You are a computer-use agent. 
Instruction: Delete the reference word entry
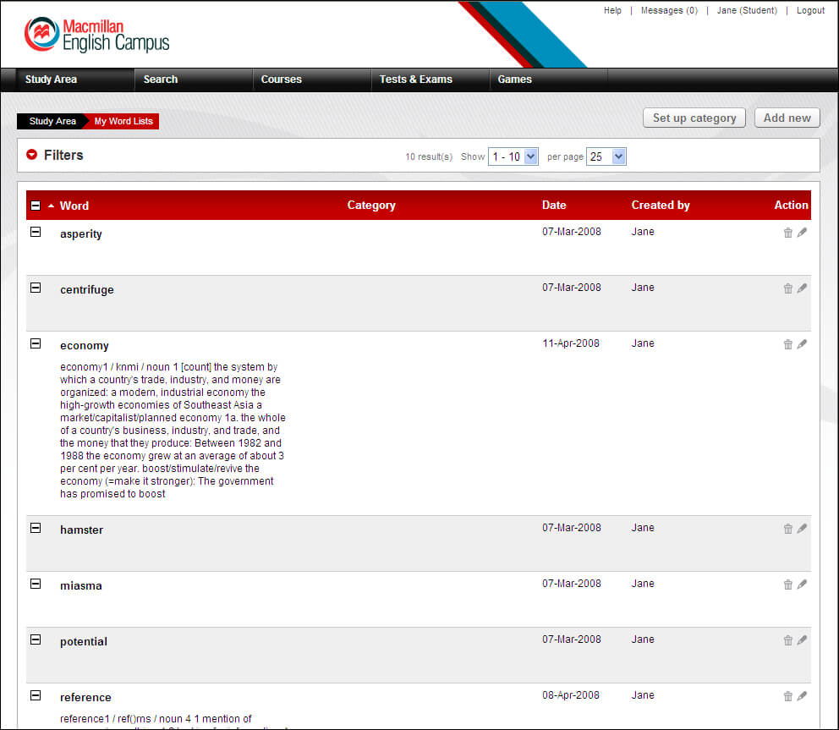click(787, 696)
